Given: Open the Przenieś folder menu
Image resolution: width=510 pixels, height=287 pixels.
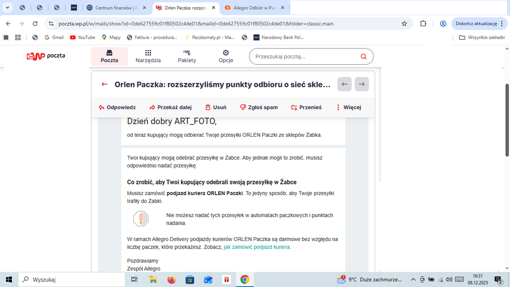Looking at the screenshot, I should (306, 107).
